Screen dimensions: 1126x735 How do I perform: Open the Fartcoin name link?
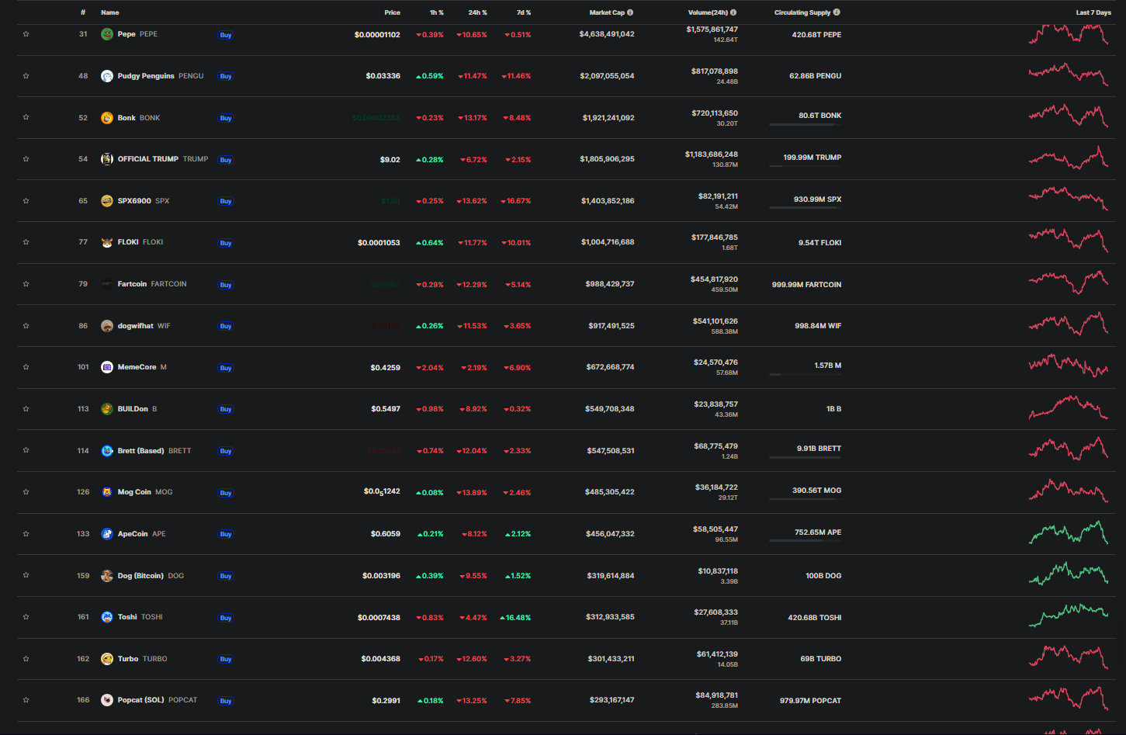[132, 284]
